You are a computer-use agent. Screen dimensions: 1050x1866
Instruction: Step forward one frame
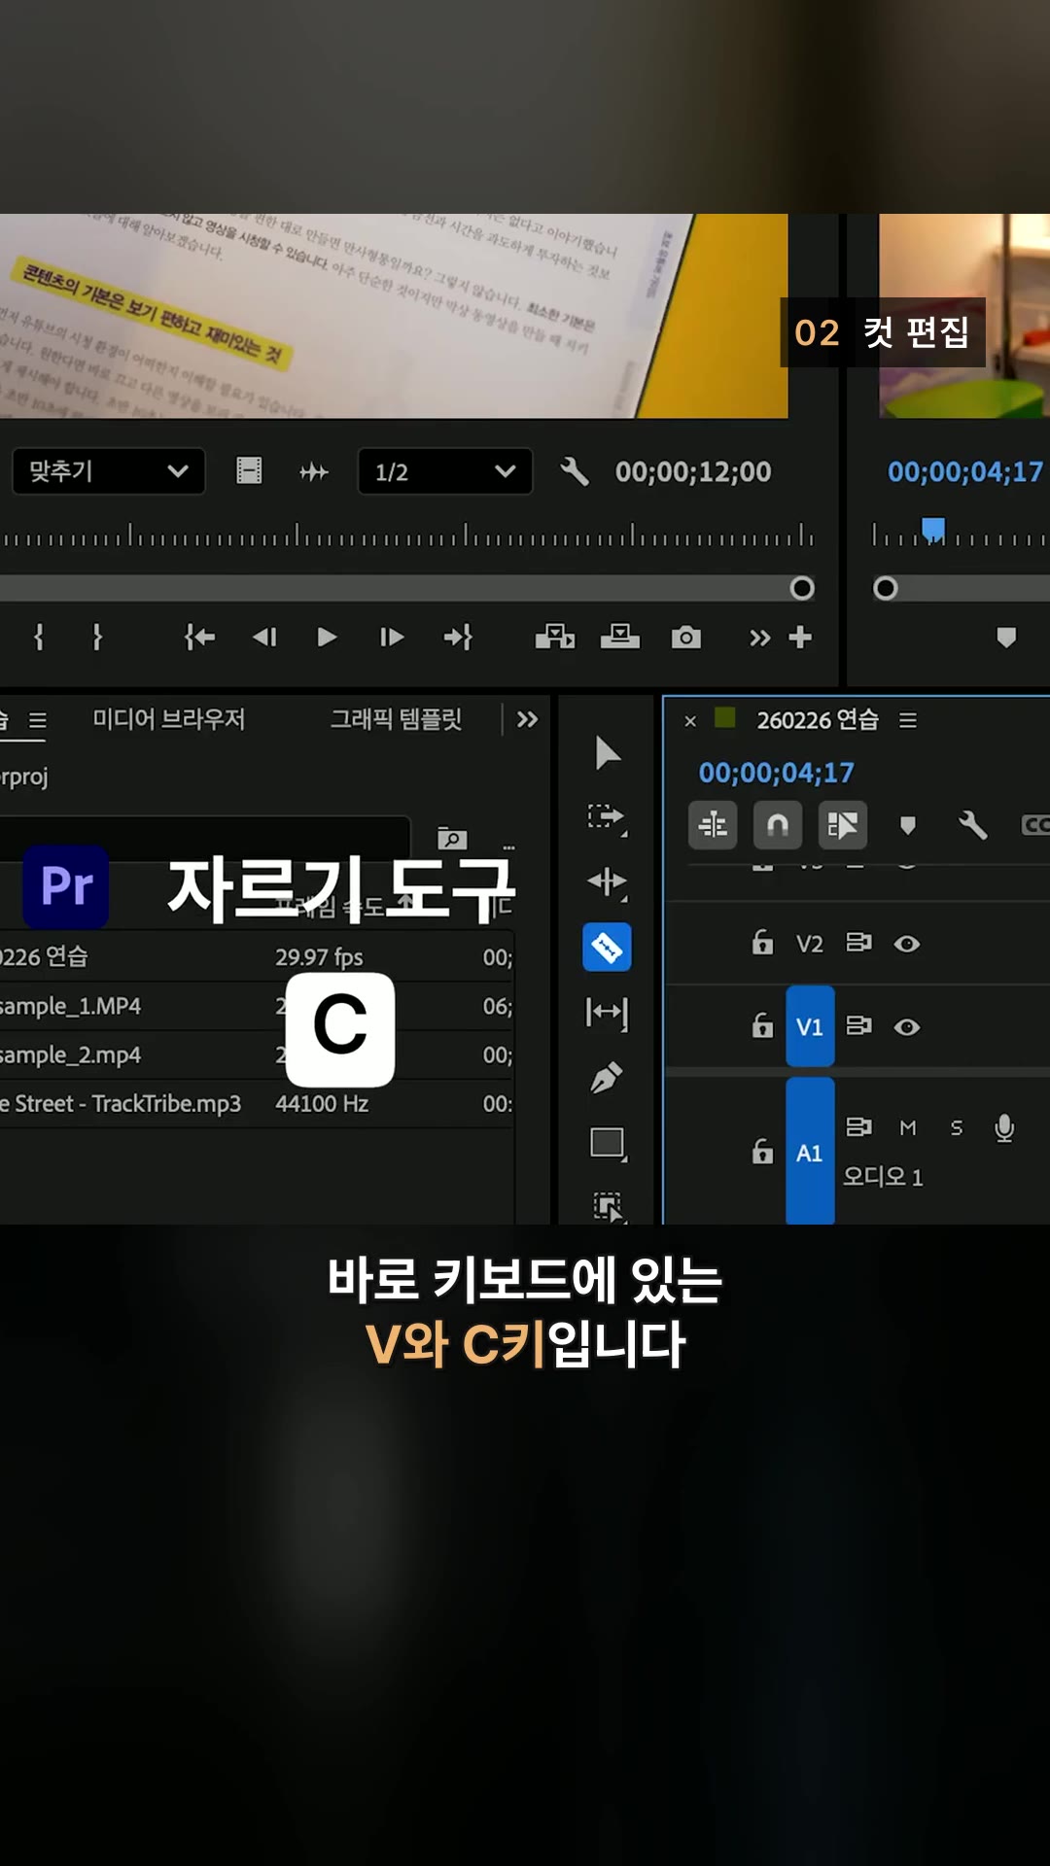tap(392, 637)
